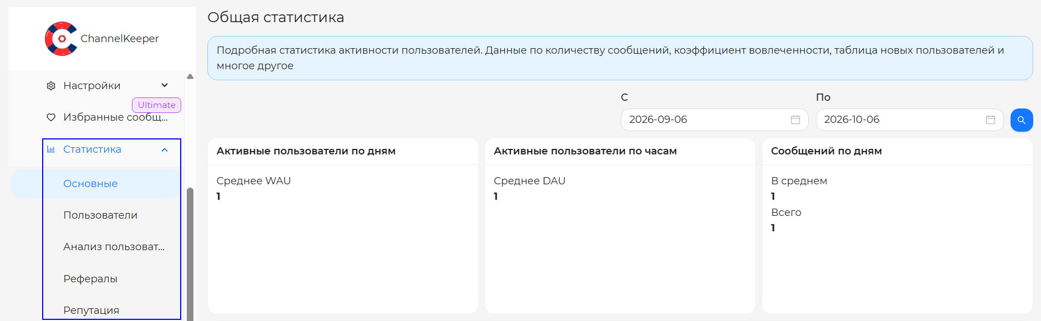
Task: Click the Всего label
Action: pos(786,213)
